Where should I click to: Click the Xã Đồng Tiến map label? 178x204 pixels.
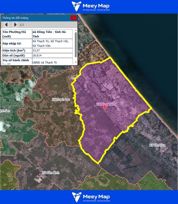pos(105,104)
